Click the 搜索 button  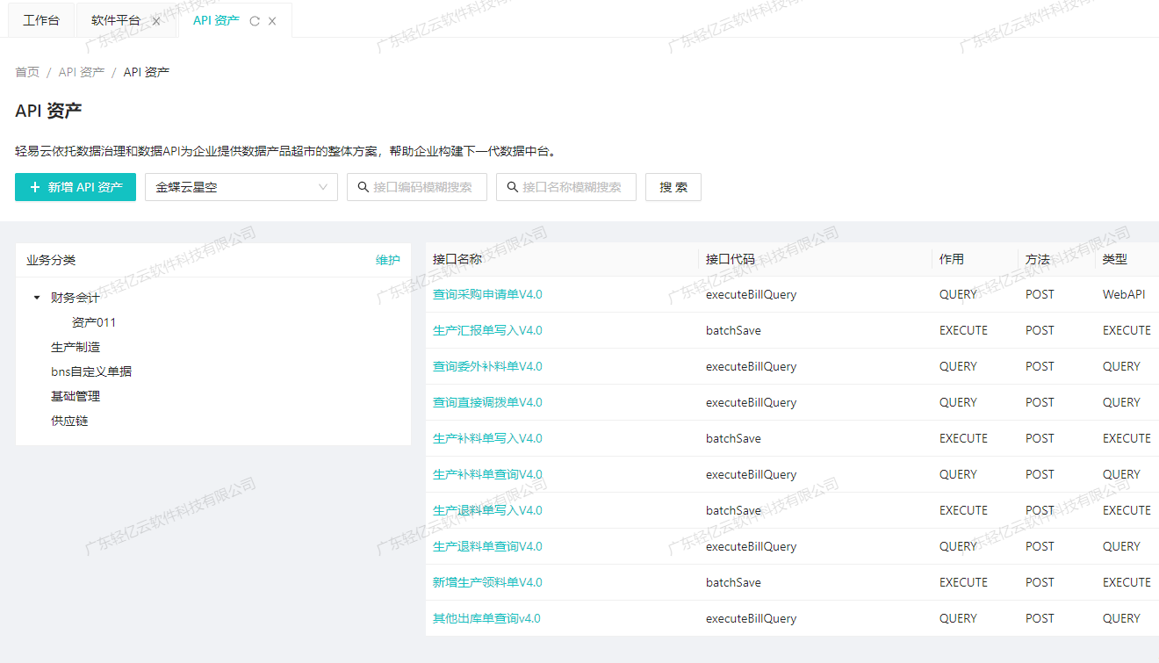tap(673, 187)
